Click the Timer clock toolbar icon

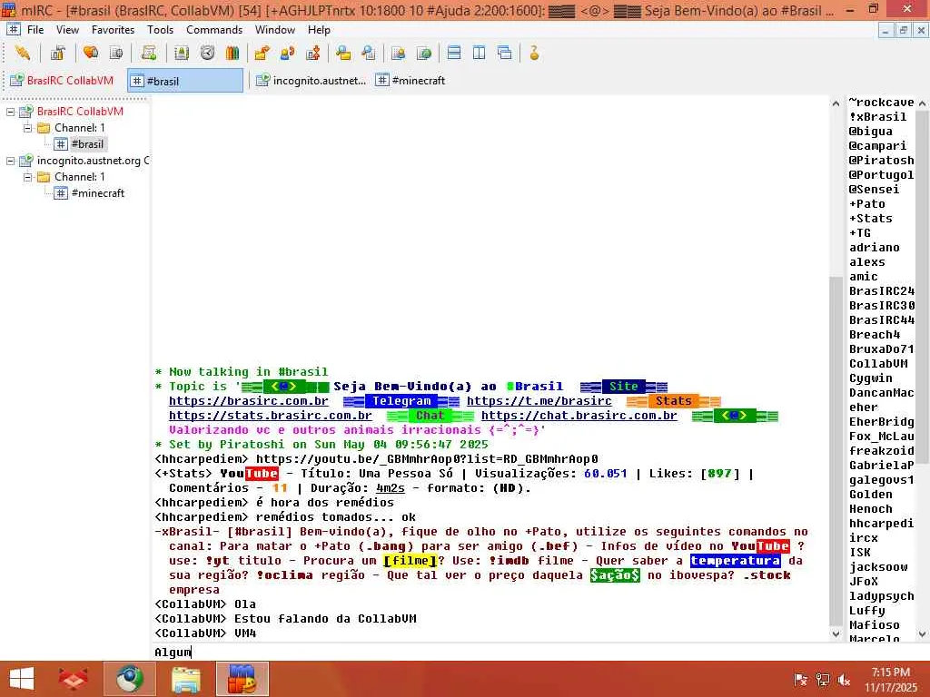coord(207,54)
